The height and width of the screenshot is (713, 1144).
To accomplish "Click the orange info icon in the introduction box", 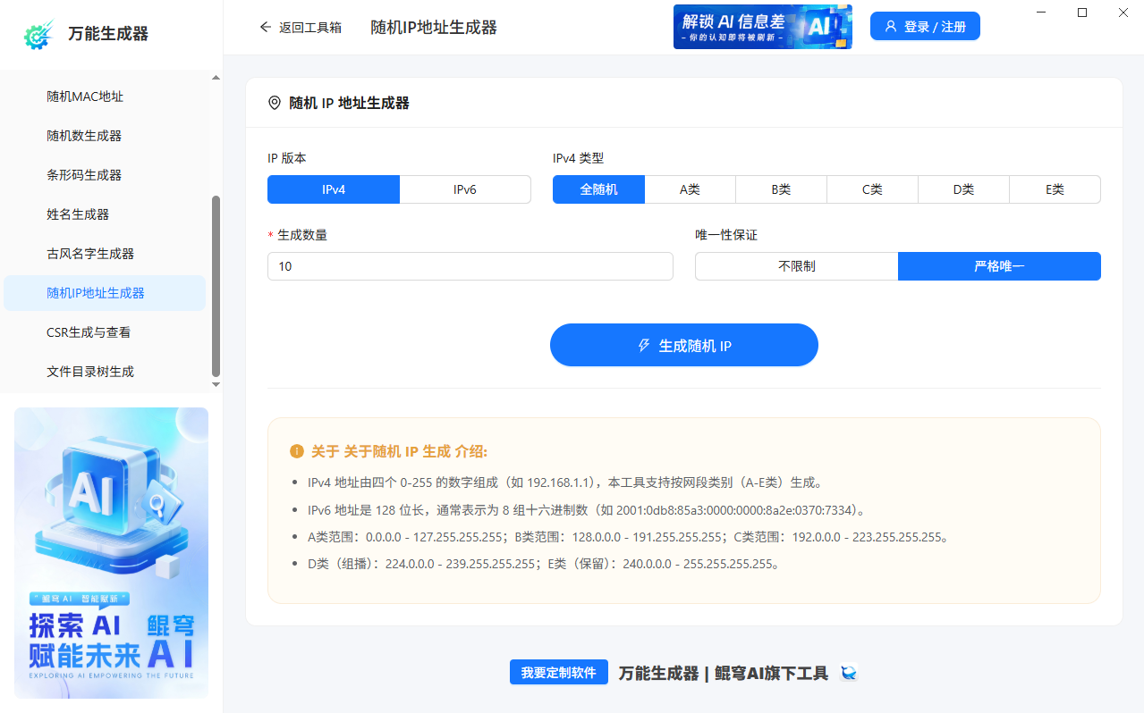I will 298,451.
